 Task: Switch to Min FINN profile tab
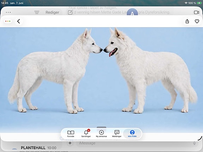[132, 134]
